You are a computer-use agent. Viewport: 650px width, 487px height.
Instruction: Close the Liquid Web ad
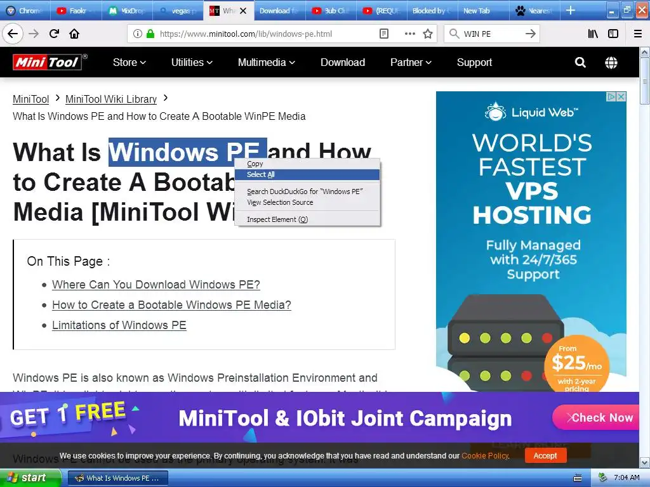pos(621,96)
